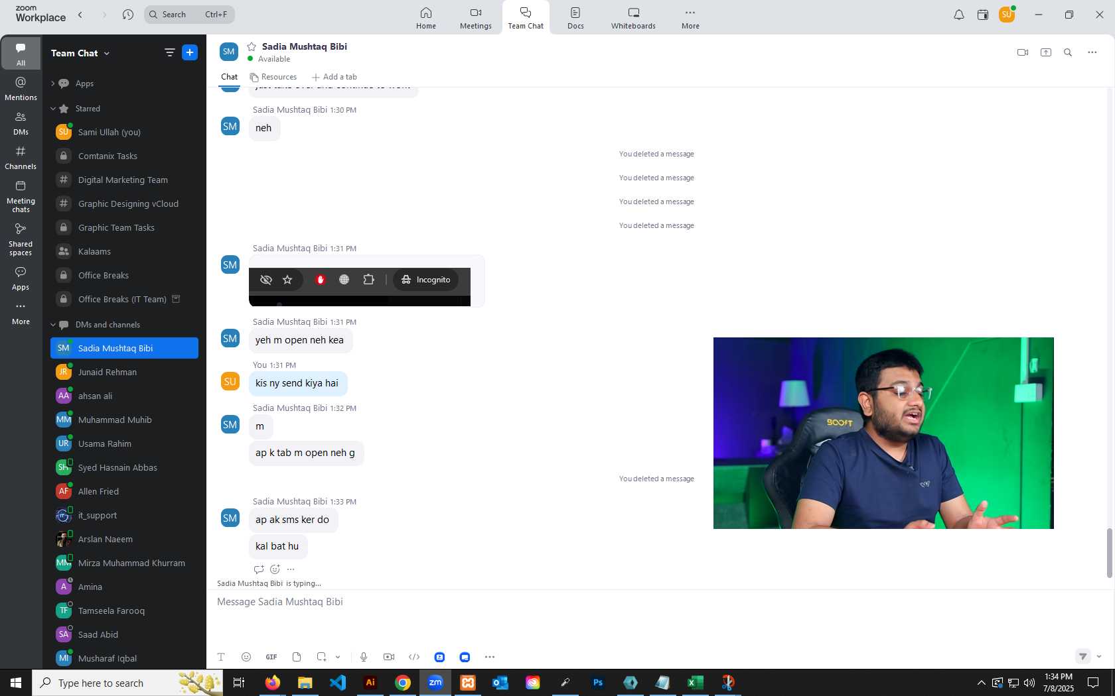The height and width of the screenshot is (696, 1115).
Task: Open Meeting chats in sidebar
Action: point(21,197)
